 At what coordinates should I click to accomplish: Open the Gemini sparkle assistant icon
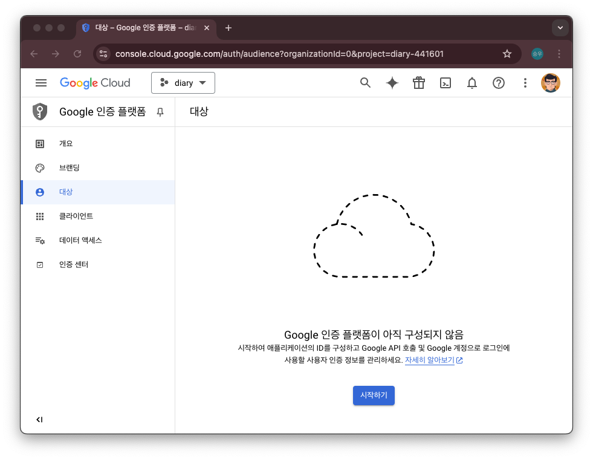click(392, 83)
